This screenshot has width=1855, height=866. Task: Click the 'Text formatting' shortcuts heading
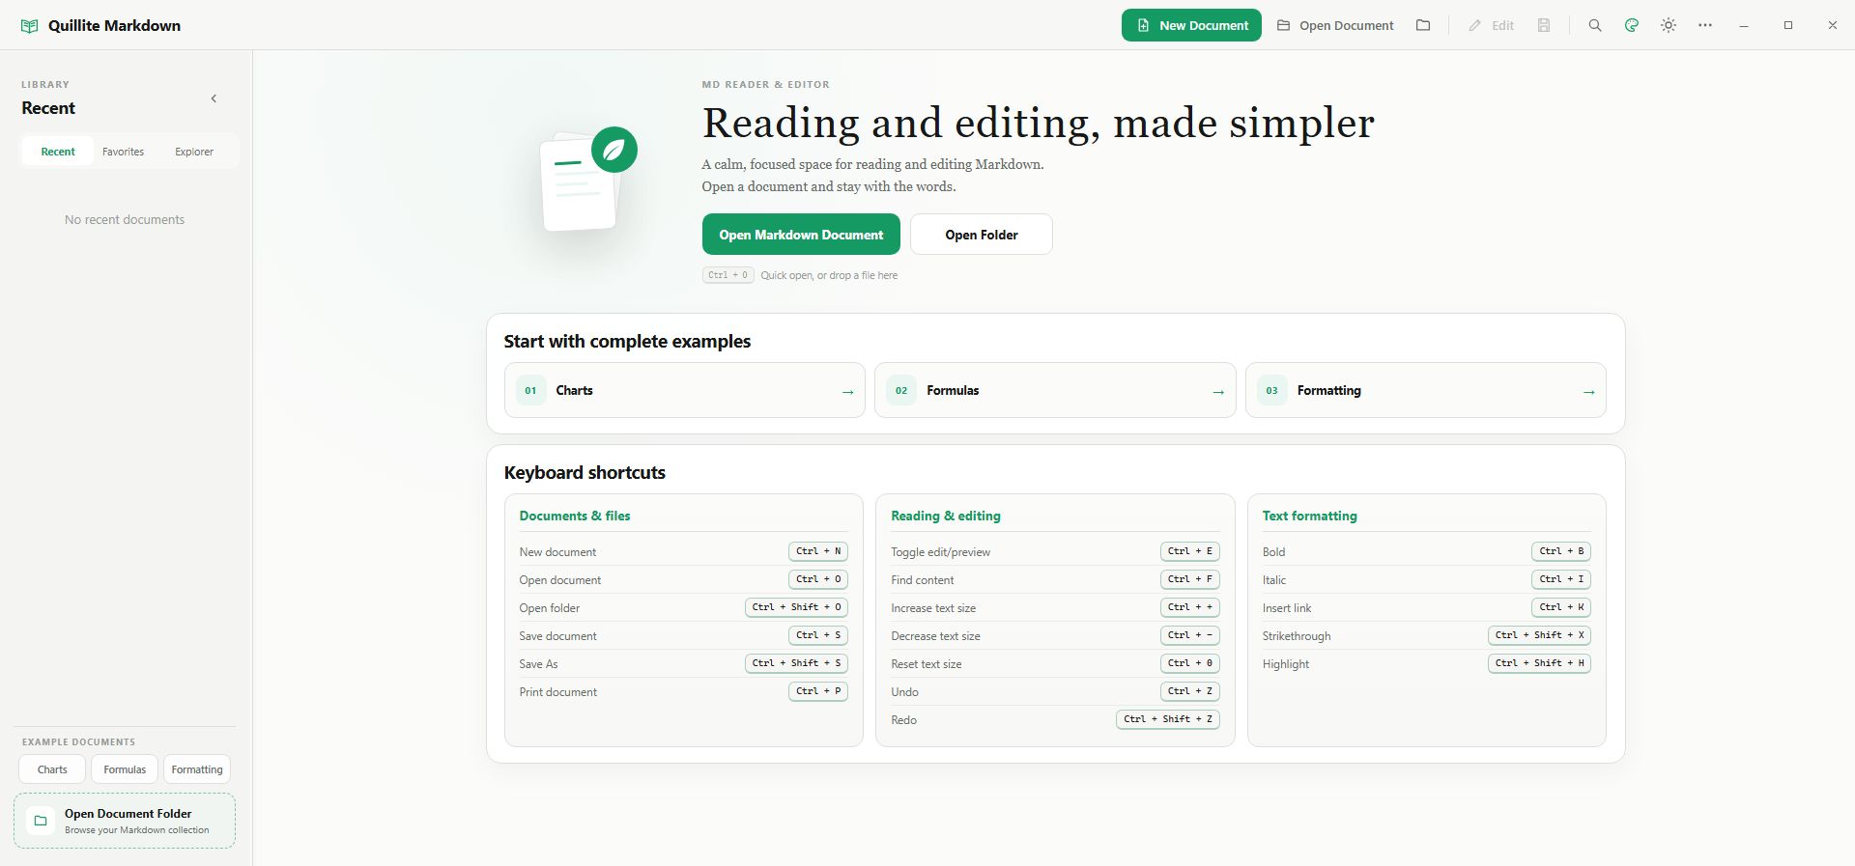click(1310, 516)
